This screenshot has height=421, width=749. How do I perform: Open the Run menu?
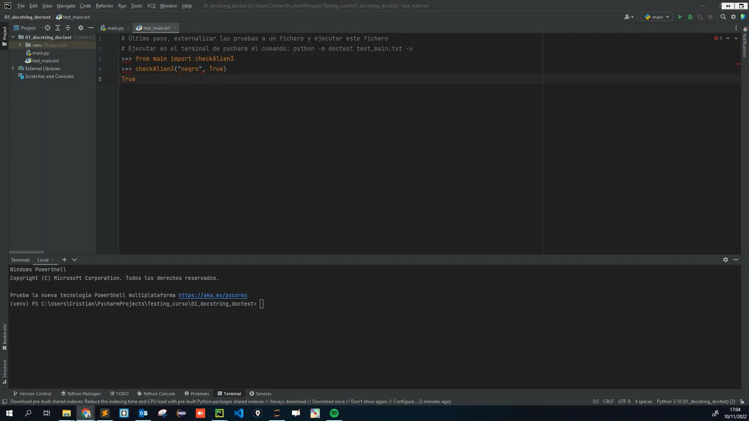122,5
